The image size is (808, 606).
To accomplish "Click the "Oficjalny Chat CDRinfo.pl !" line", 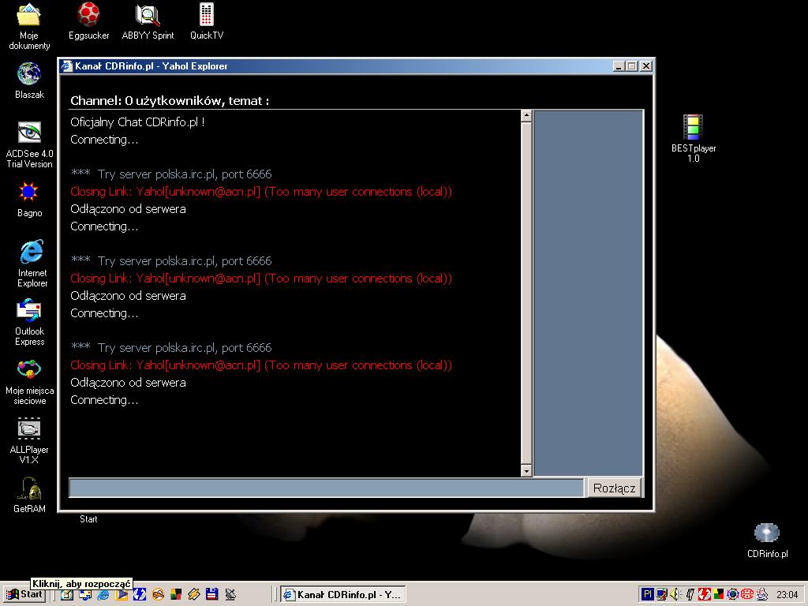I will 137,122.
